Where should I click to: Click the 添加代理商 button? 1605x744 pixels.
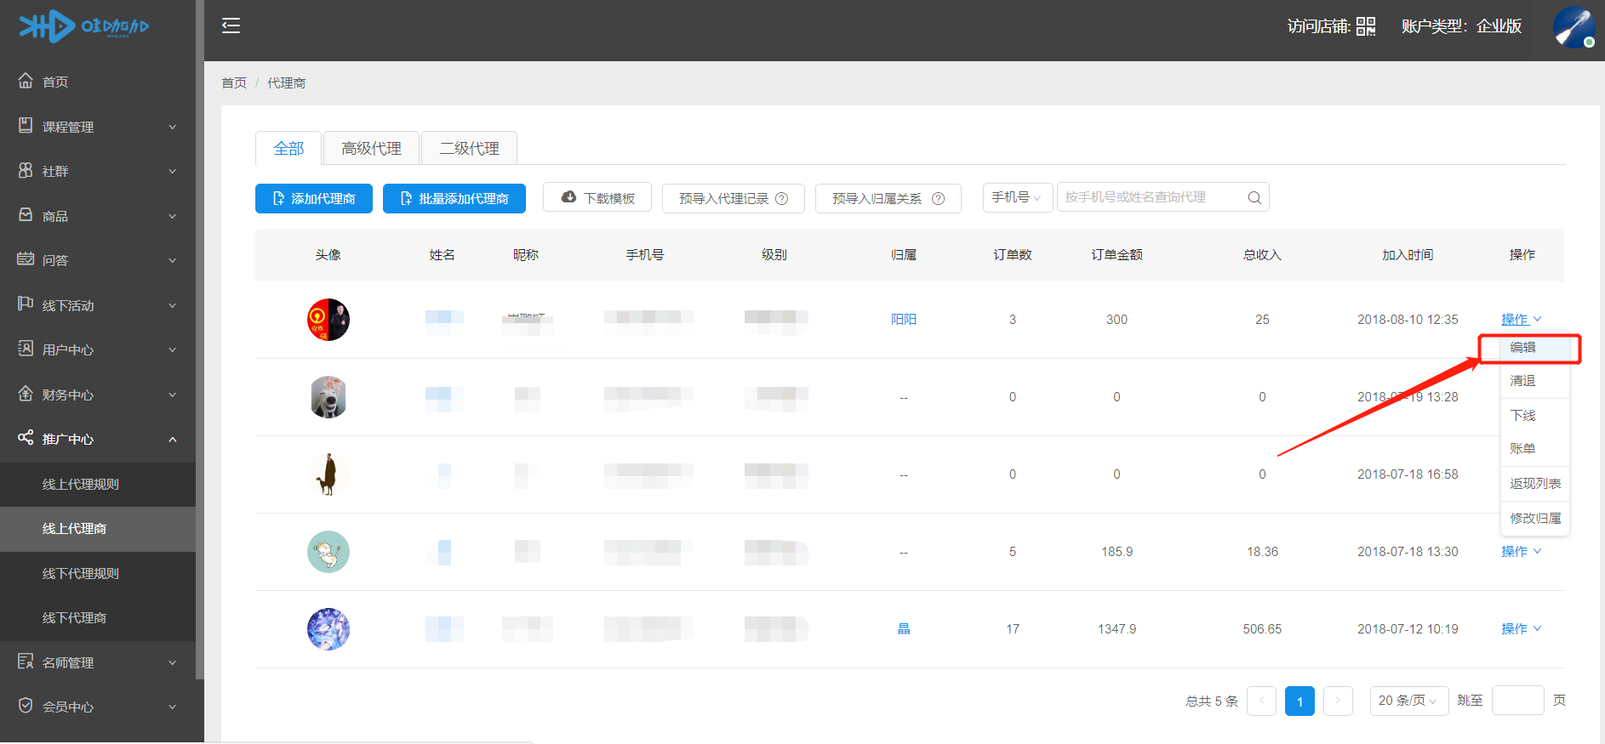pos(314,198)
